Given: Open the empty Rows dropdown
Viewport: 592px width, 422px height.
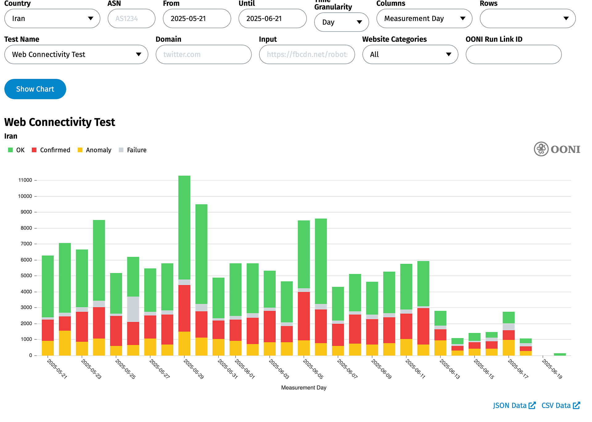Looking at the screenshot, I should pyautogui.click(x=527, y=18).
